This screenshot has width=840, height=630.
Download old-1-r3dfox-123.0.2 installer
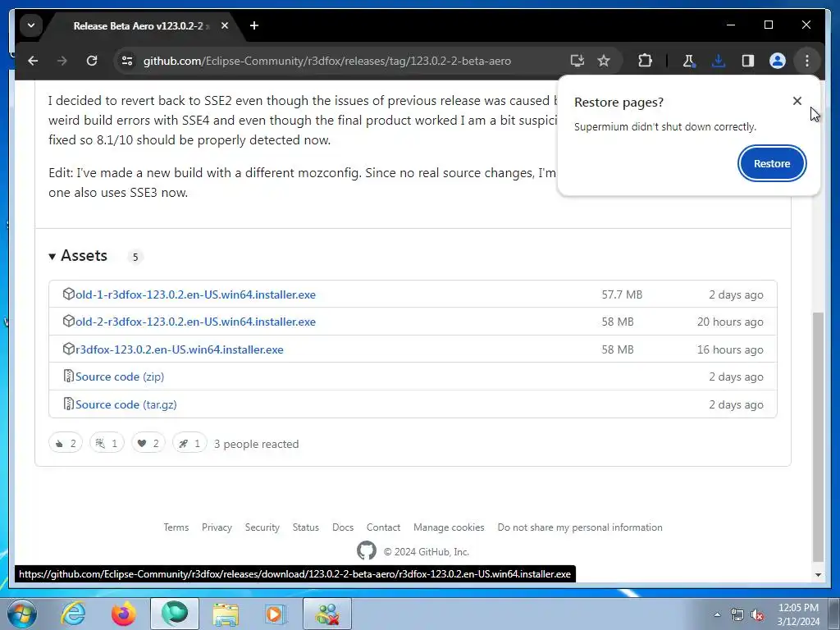coord(195,294)
